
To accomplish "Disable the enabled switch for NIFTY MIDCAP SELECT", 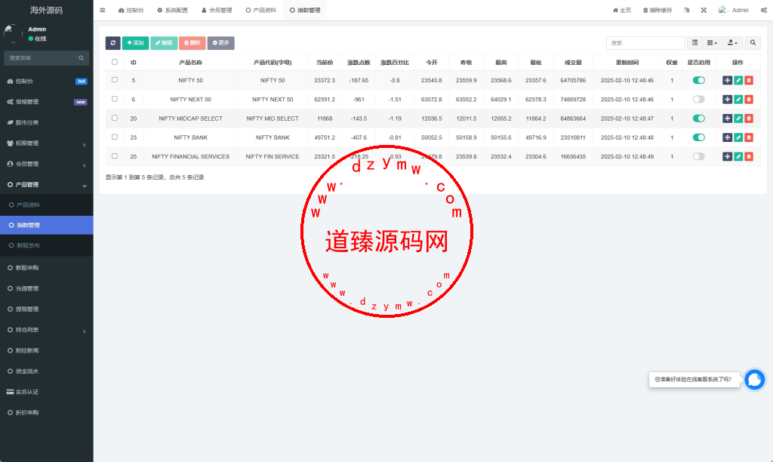I will click(698, 119).
